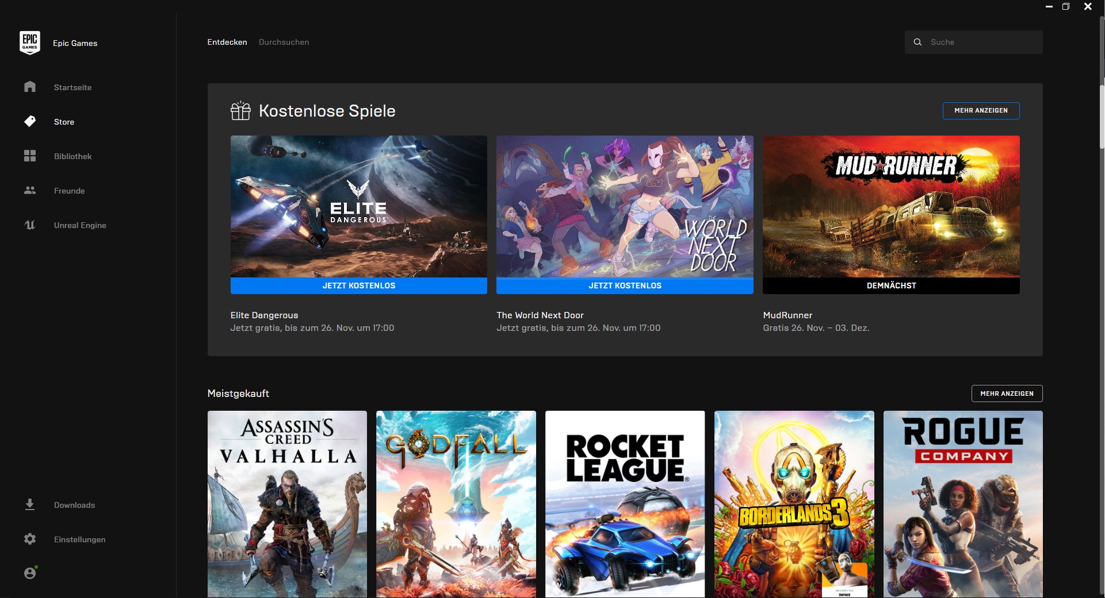The image size is (1105, 598).
Task: Switch to the Durchsuchen tab
Action: [x=284, y=42]
